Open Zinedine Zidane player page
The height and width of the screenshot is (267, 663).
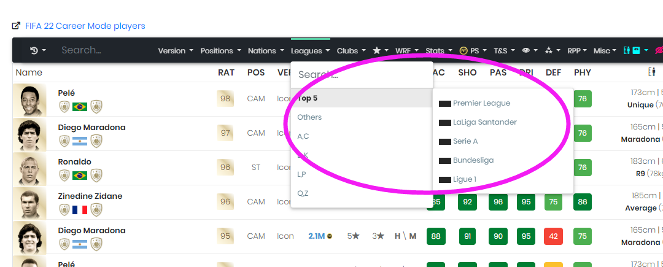point(90,196)
